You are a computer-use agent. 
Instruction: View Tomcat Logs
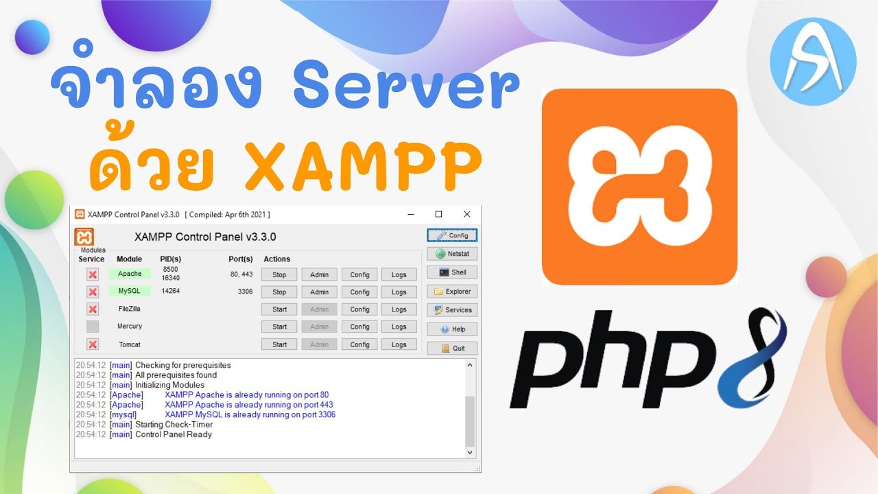coord(399,344)
